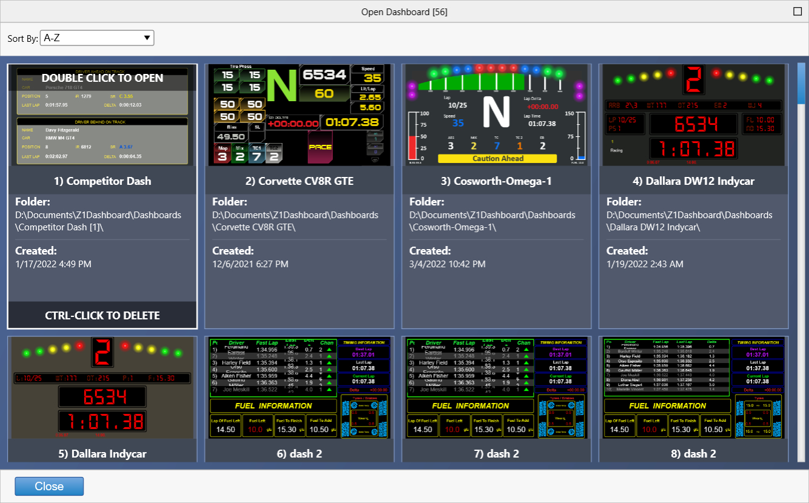Click the CTRL-CLICK TO DELETE bar

coord(102,315)
